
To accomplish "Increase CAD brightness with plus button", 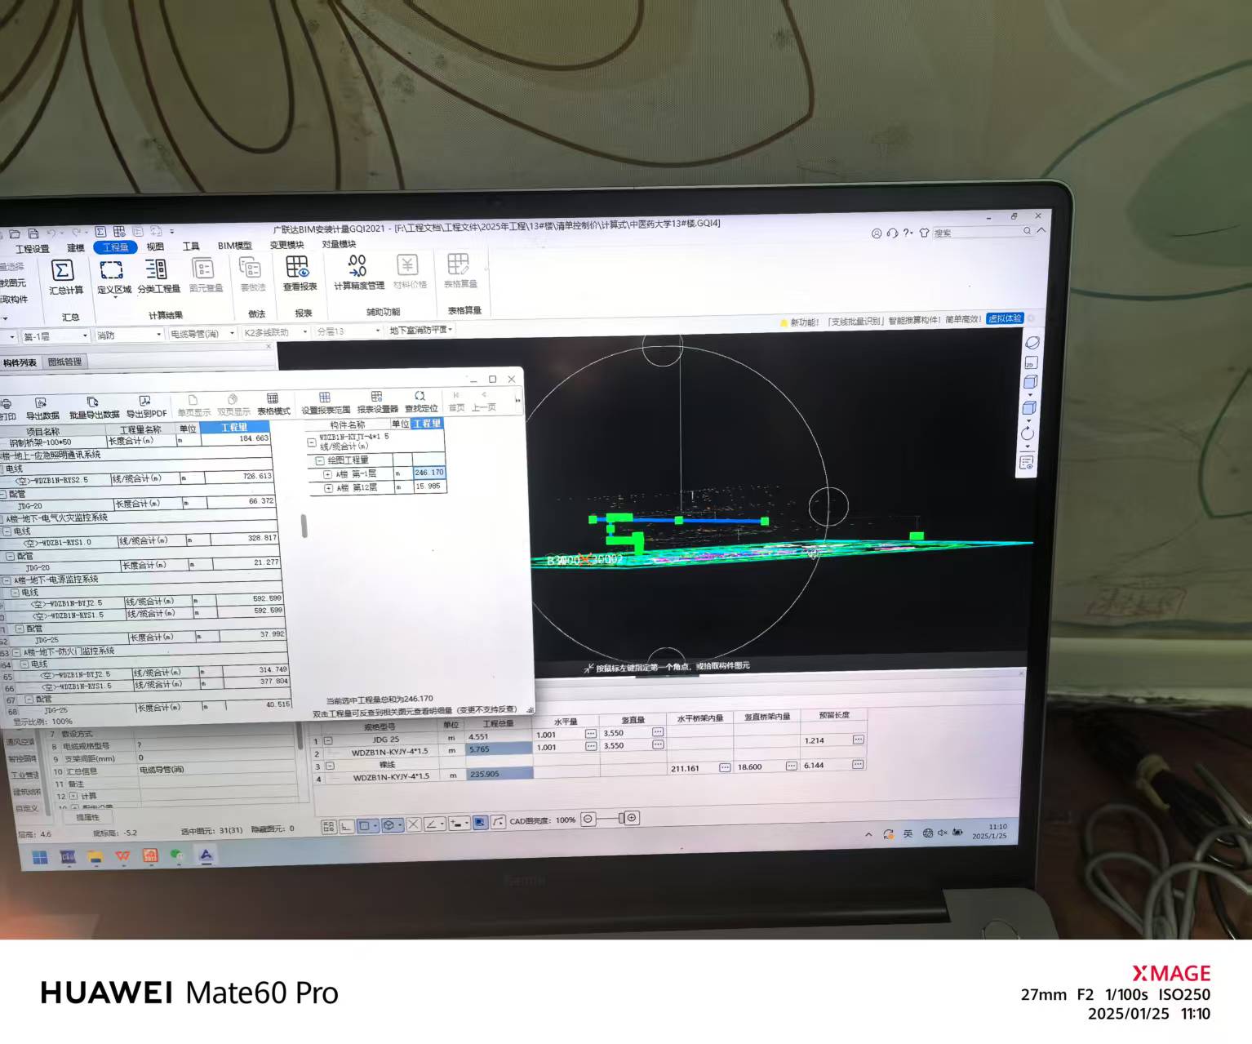I will click(x=632, y=818).
